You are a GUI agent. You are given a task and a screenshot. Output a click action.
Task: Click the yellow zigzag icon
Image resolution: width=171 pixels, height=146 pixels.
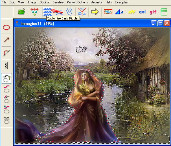tap(132, 12)
